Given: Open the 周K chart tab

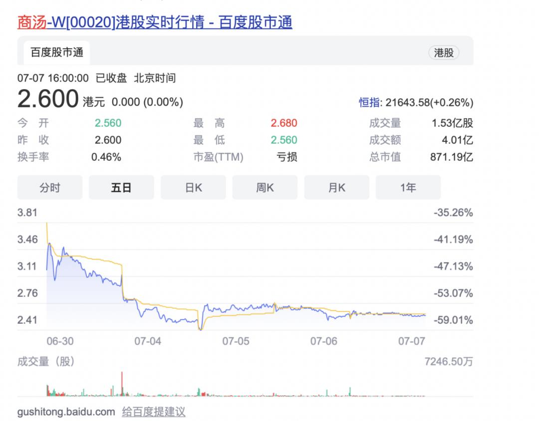Looking at the screenshot, I should click(265, 188).
